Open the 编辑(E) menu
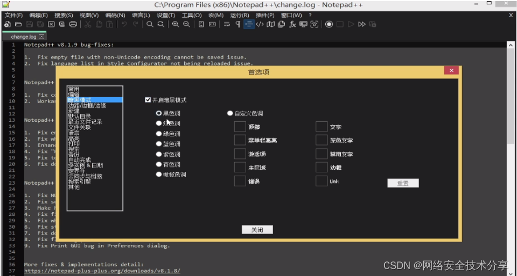The width and height of the screenshot is (517, 276). click(39, 16)
